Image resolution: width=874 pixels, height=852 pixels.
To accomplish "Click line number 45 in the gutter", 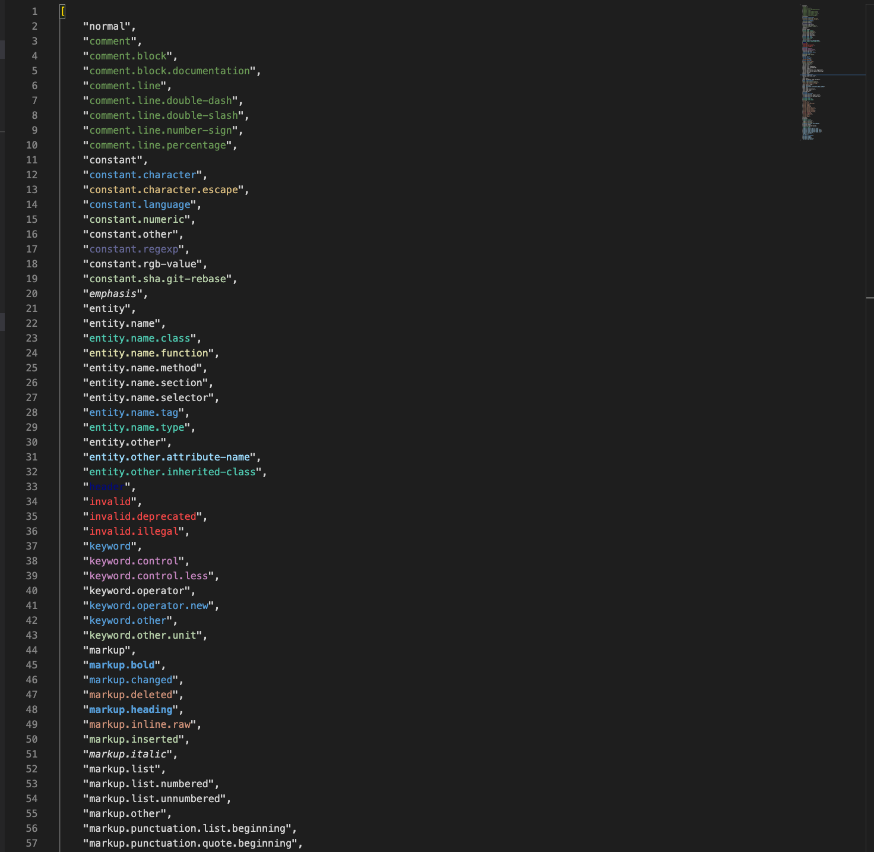I will coord(31,665).
